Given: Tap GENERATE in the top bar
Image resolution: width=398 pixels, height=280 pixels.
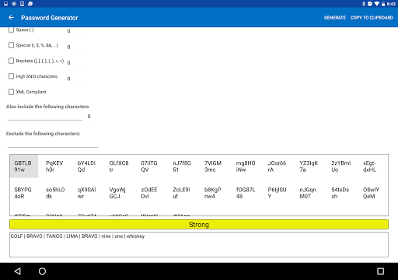Looking at the screenshot, I should (x=335, y=18).
